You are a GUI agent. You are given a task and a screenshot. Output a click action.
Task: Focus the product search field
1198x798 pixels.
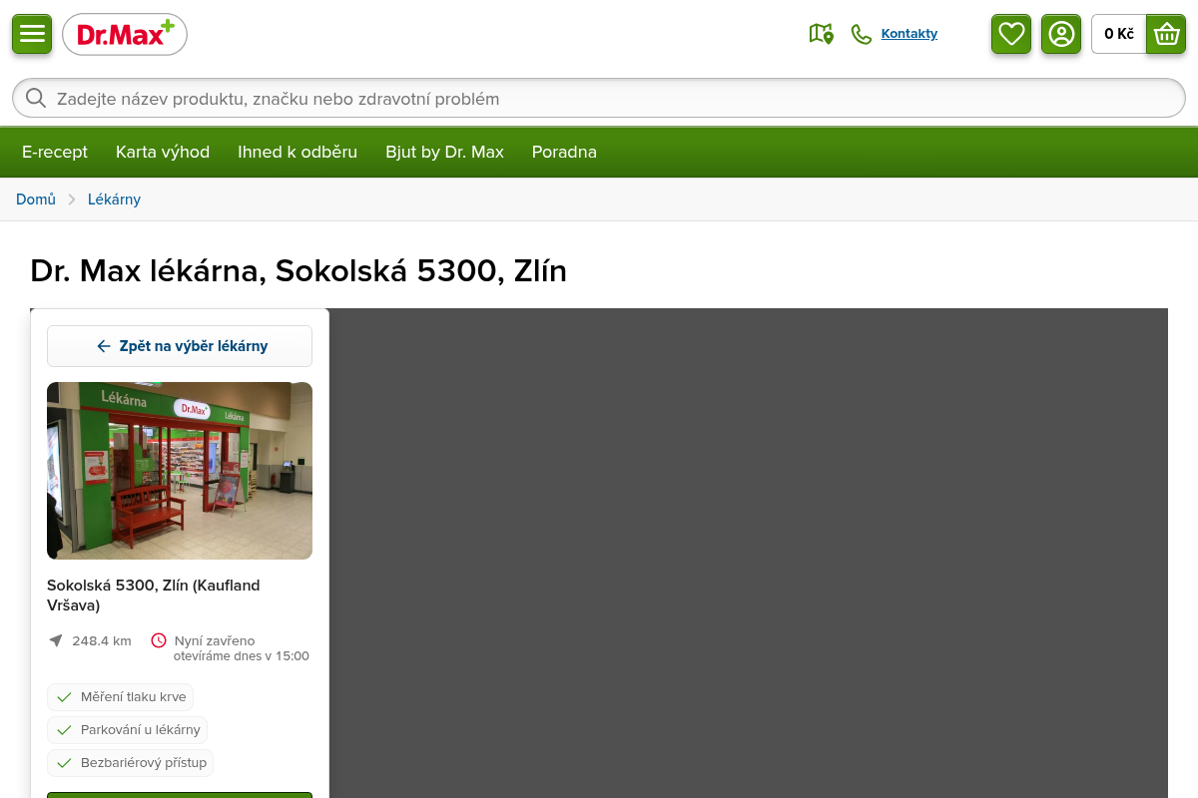(x=599, y=98)
